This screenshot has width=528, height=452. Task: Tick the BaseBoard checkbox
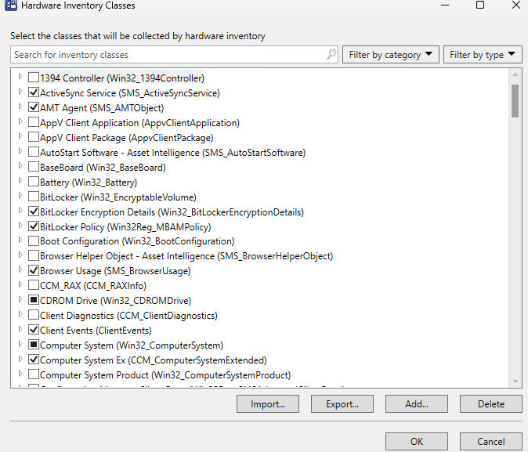[34, 167]
